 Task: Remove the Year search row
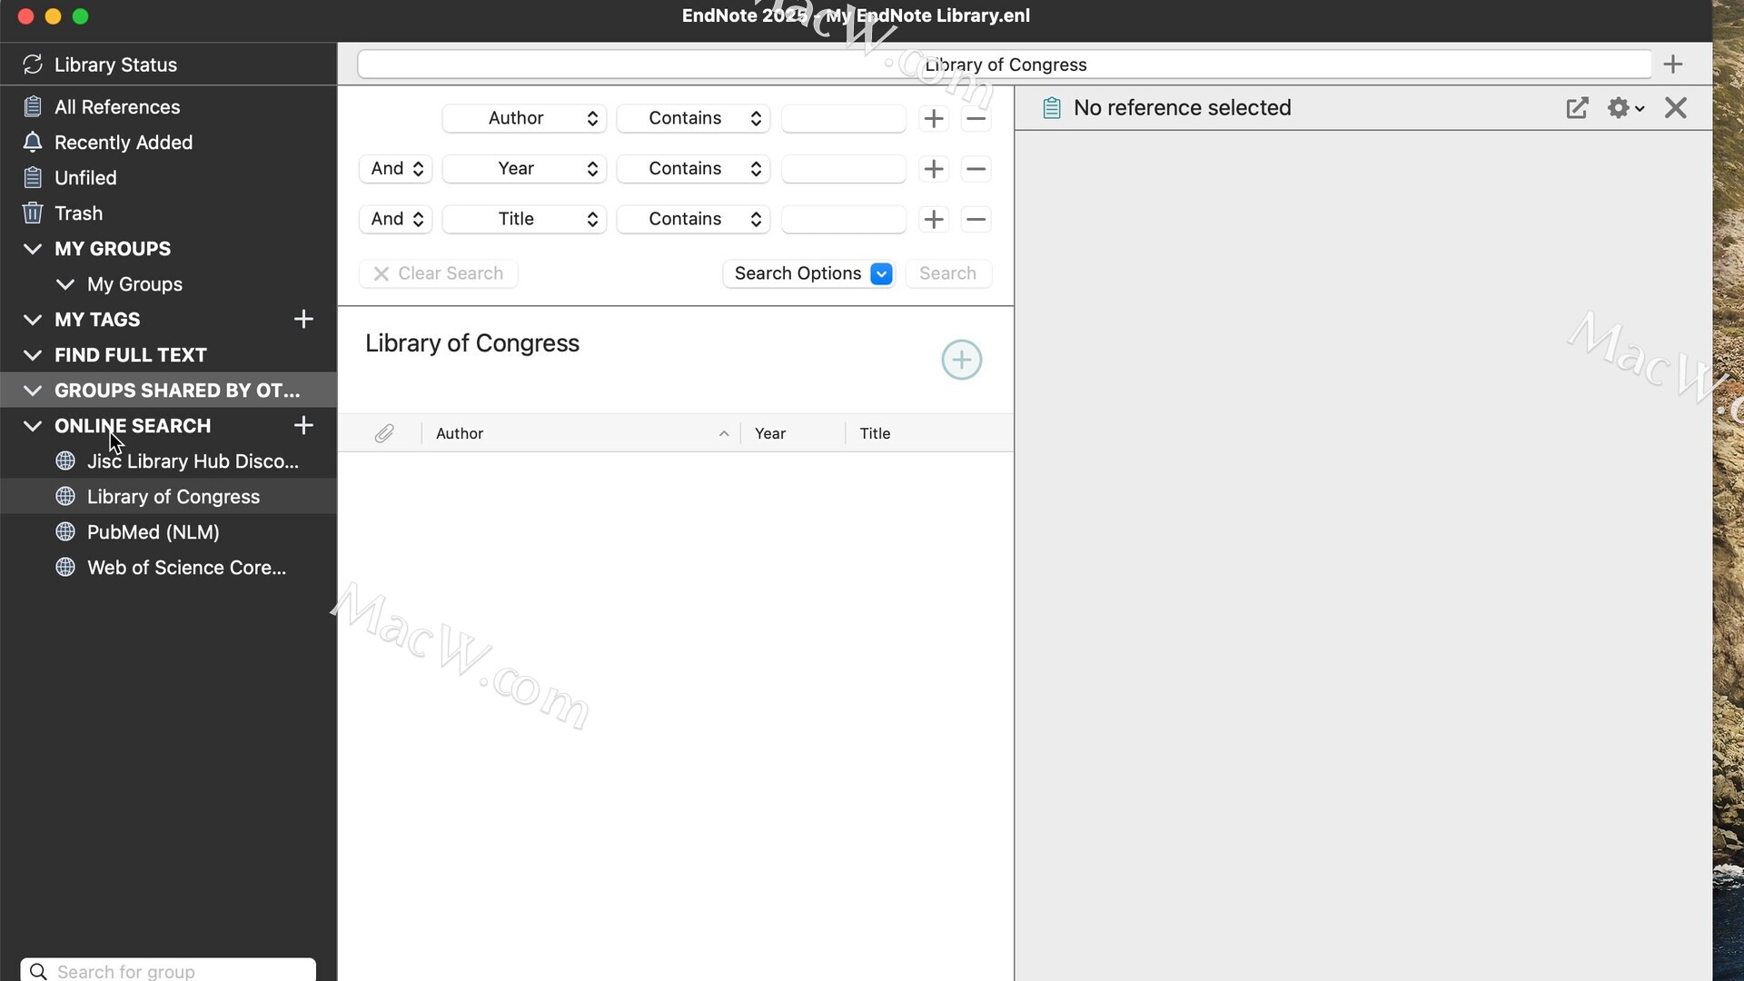click(976, 168)
